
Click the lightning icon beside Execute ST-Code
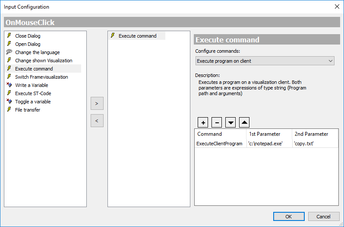click(9, 93)
